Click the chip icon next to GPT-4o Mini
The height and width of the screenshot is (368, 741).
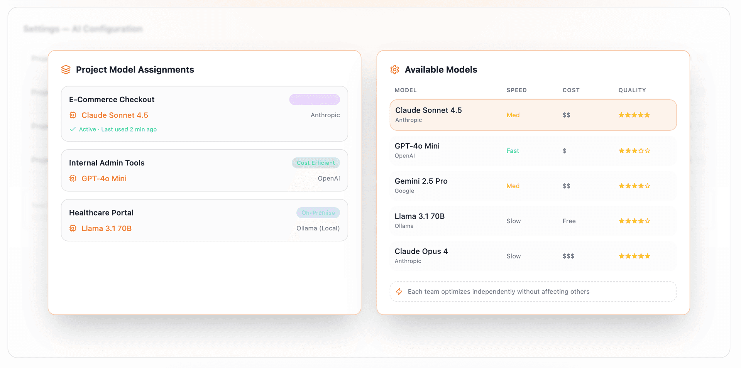tap(73, 178)
